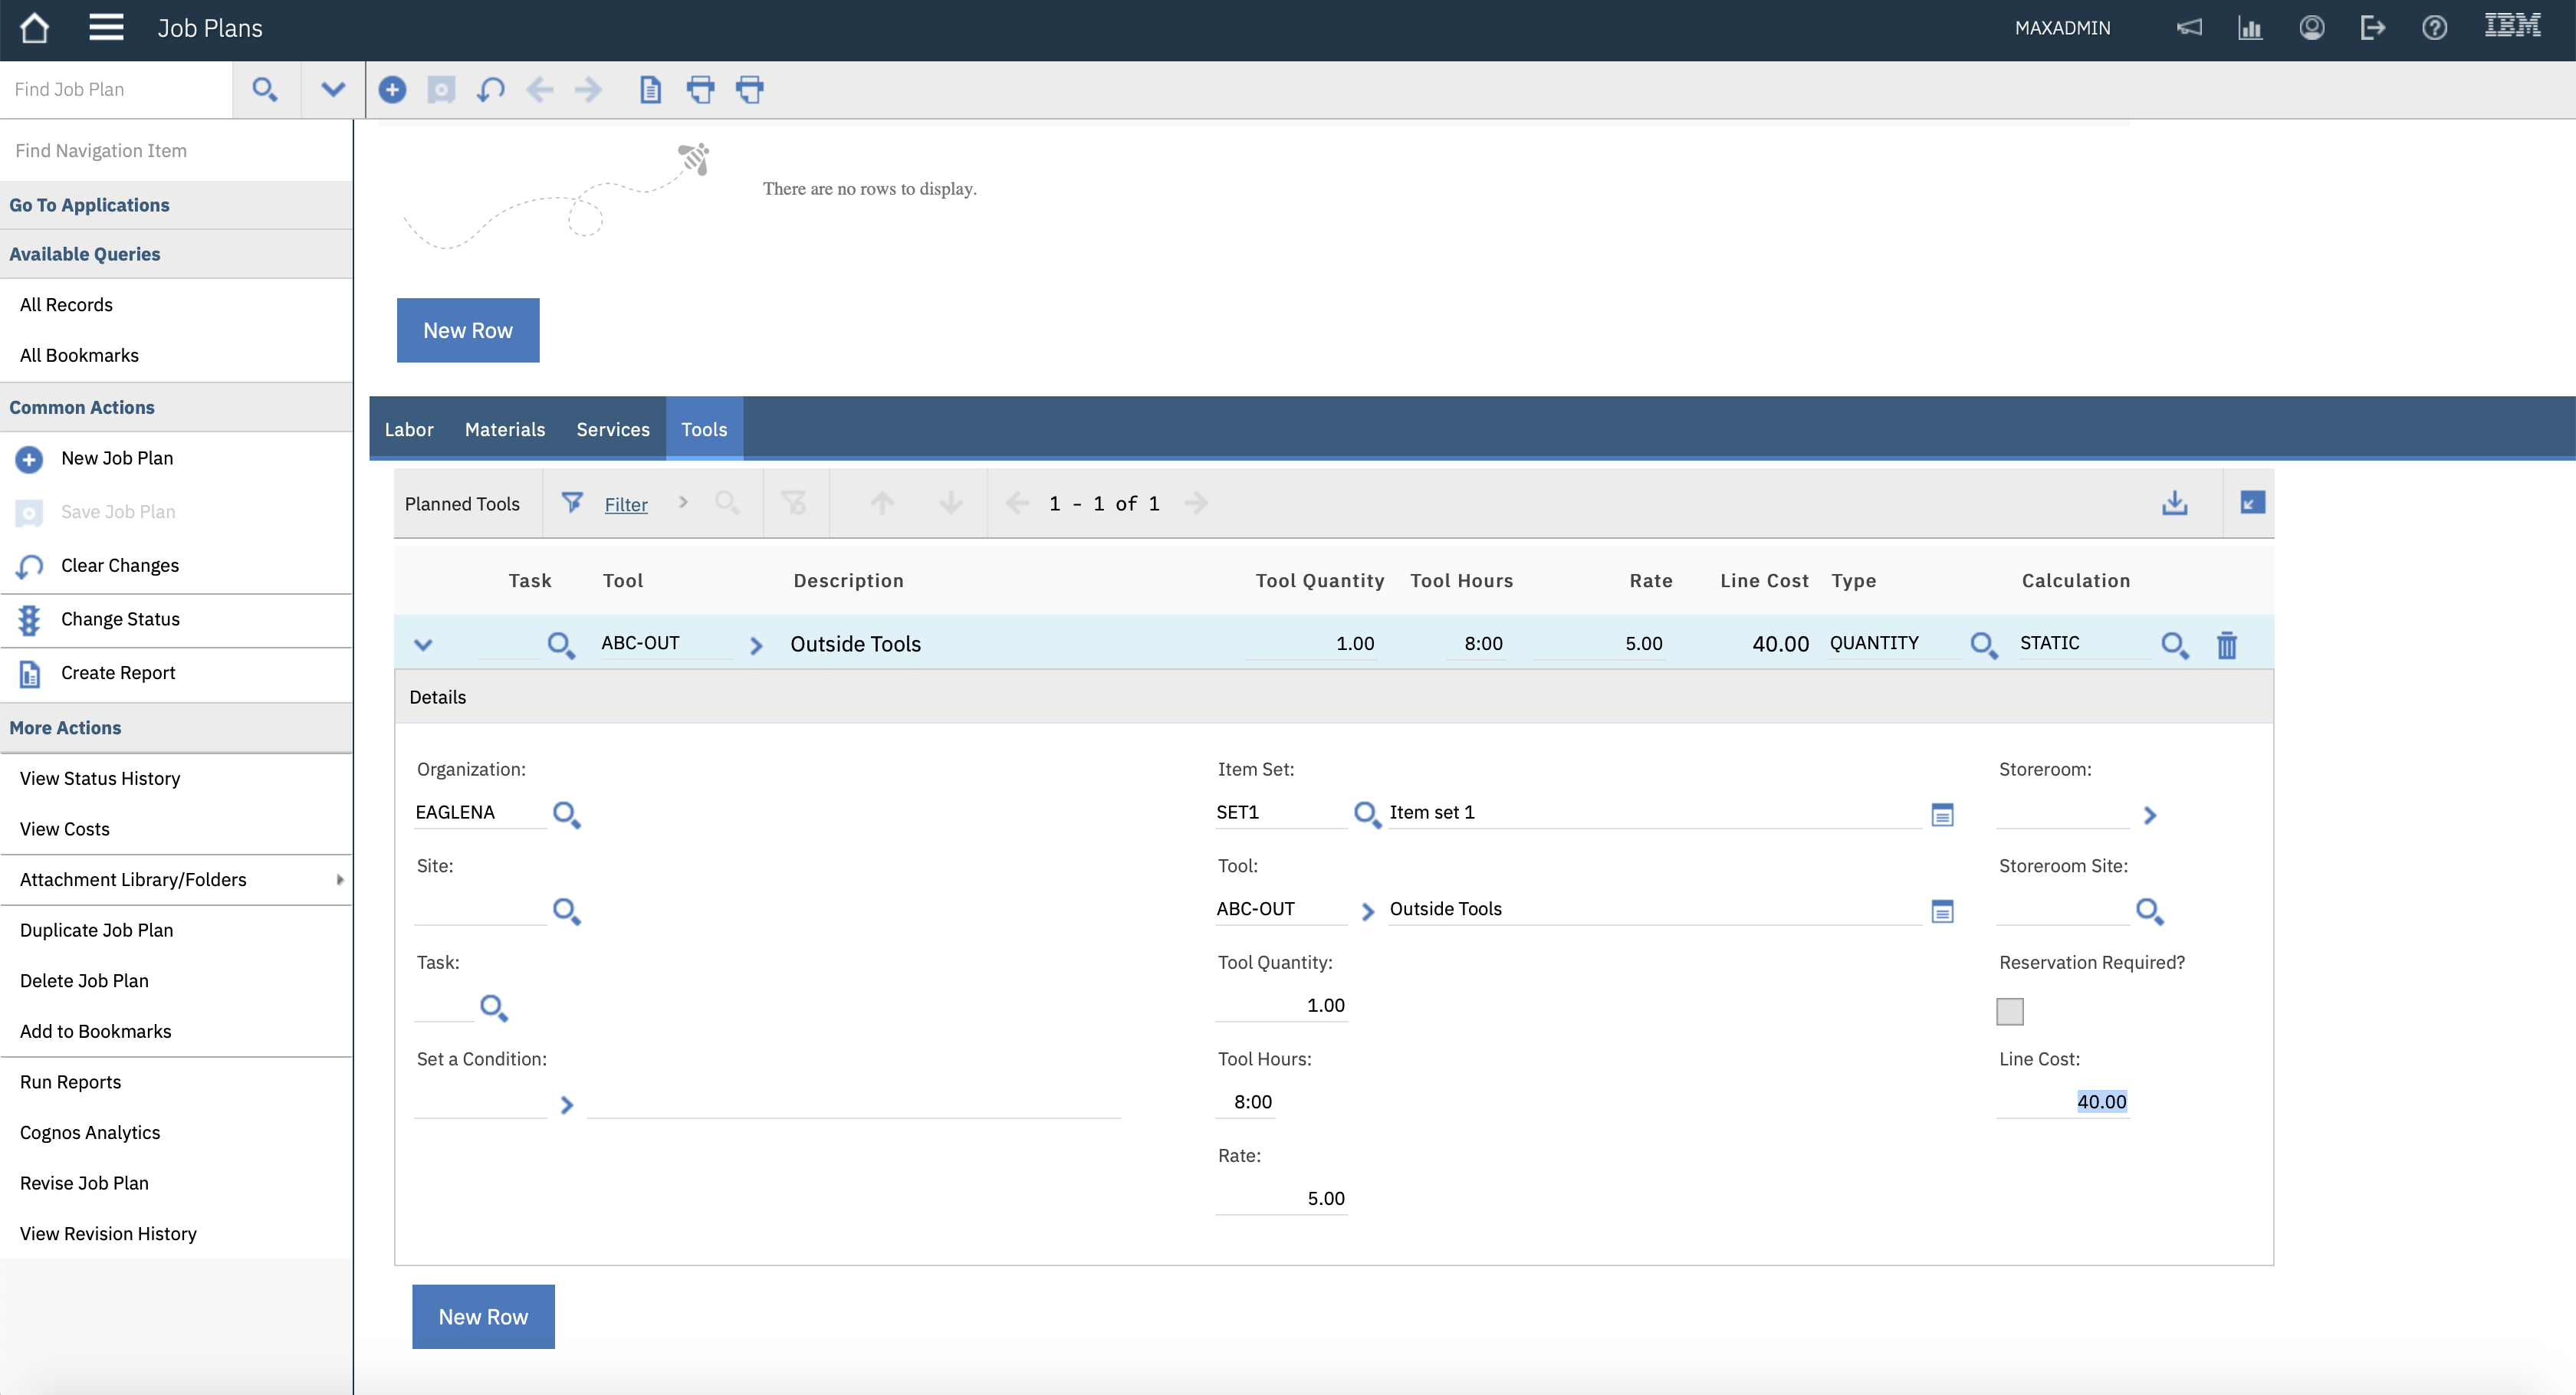Click the Sign Out icon in header
This screenshot has width=2576, height=1395.
[2372, 28]
